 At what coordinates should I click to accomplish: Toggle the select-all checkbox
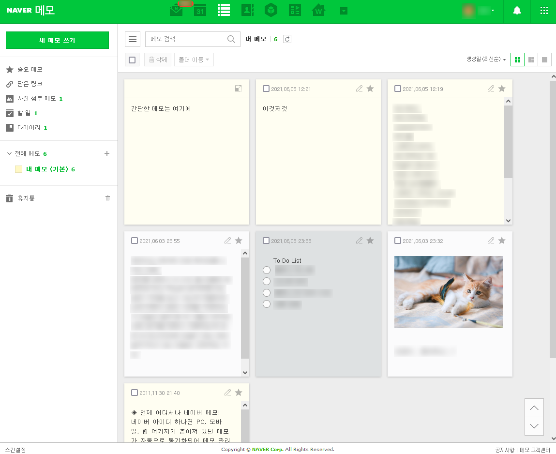click(x=132, y=60)
